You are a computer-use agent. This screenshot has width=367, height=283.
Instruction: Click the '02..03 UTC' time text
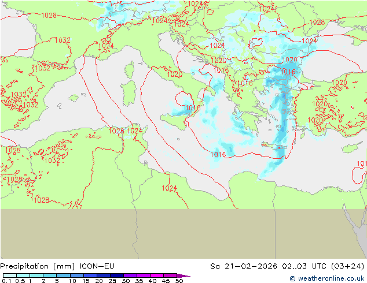coord(304,266)
